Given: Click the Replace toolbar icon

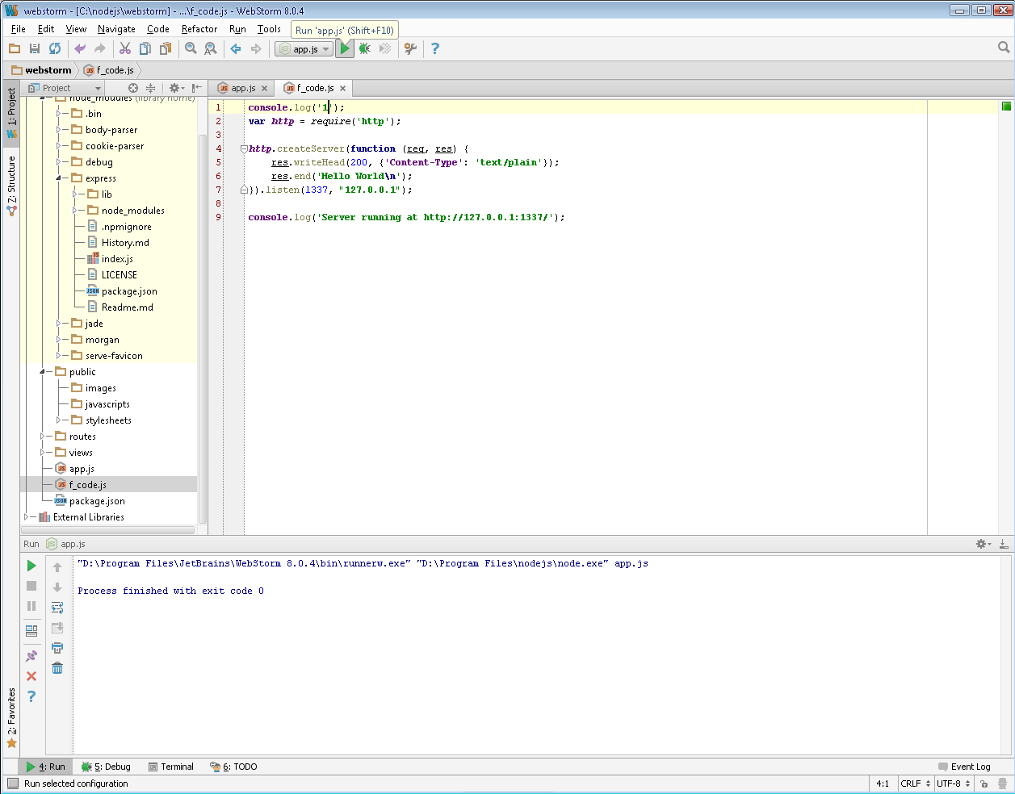Looking at the screenshot, I should pos(211,48).
